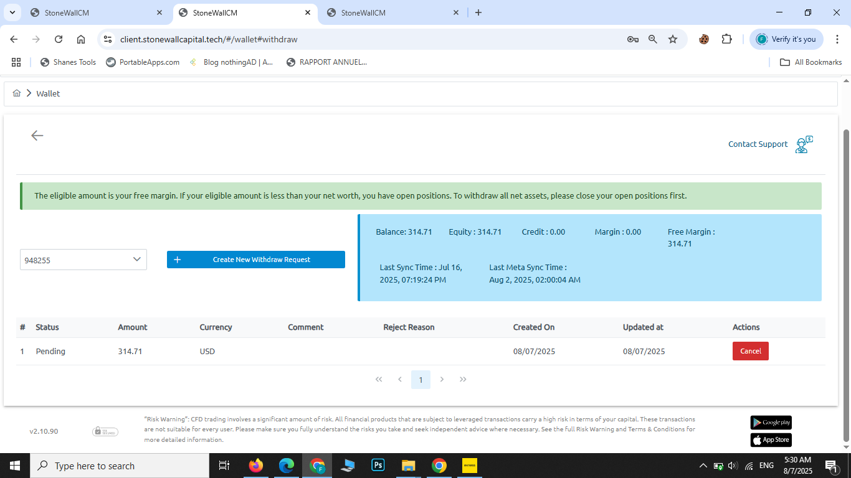Viewport: 851px width, 478px height.
Task: Click the back arrow in Wallet page
Action: click(37, 136)
